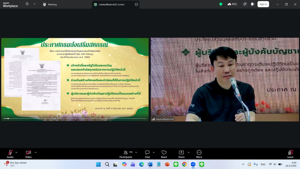Open the React emoji menu
Viewport: 300px width, 169px height.
pyautogui.click(x=164, y=153)
